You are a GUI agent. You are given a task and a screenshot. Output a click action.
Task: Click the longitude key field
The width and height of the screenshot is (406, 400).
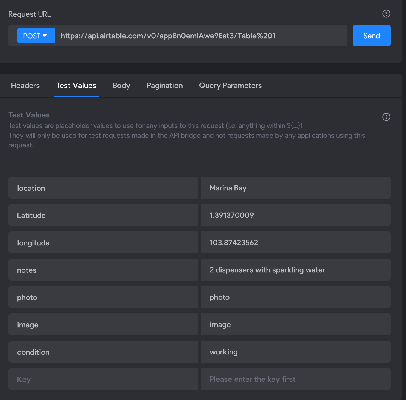tap(103, 242)
